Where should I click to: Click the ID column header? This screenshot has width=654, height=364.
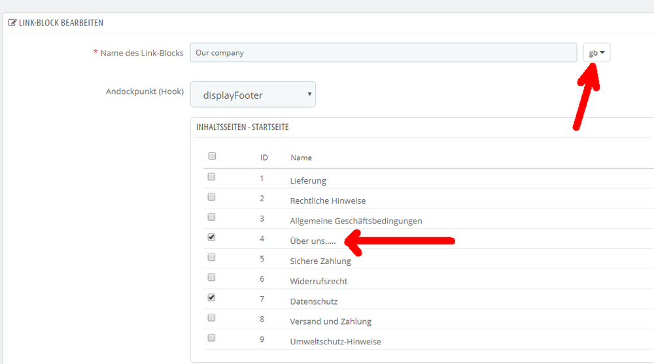(x=264, y=157)
